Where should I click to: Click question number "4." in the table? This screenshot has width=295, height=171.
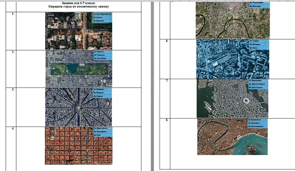13,128
